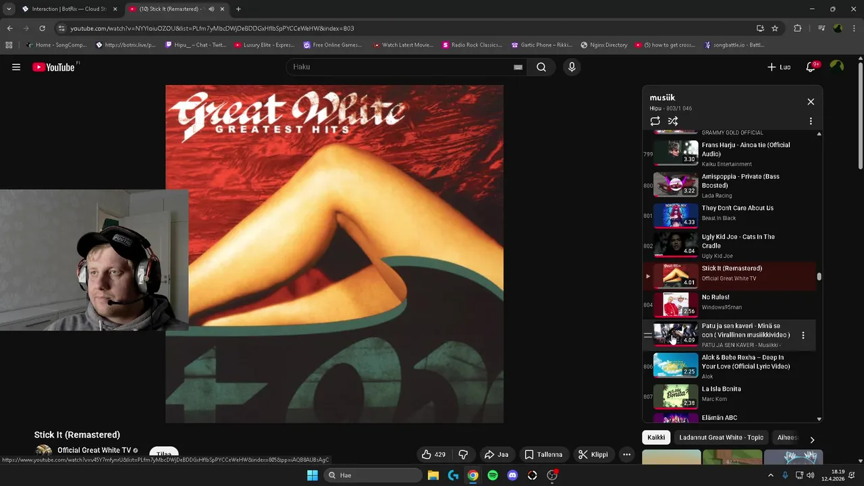This screenshot has height=486, width=864.
Task: Open the YouTube guide hamburger menu
Action: [x=16, y=67]
